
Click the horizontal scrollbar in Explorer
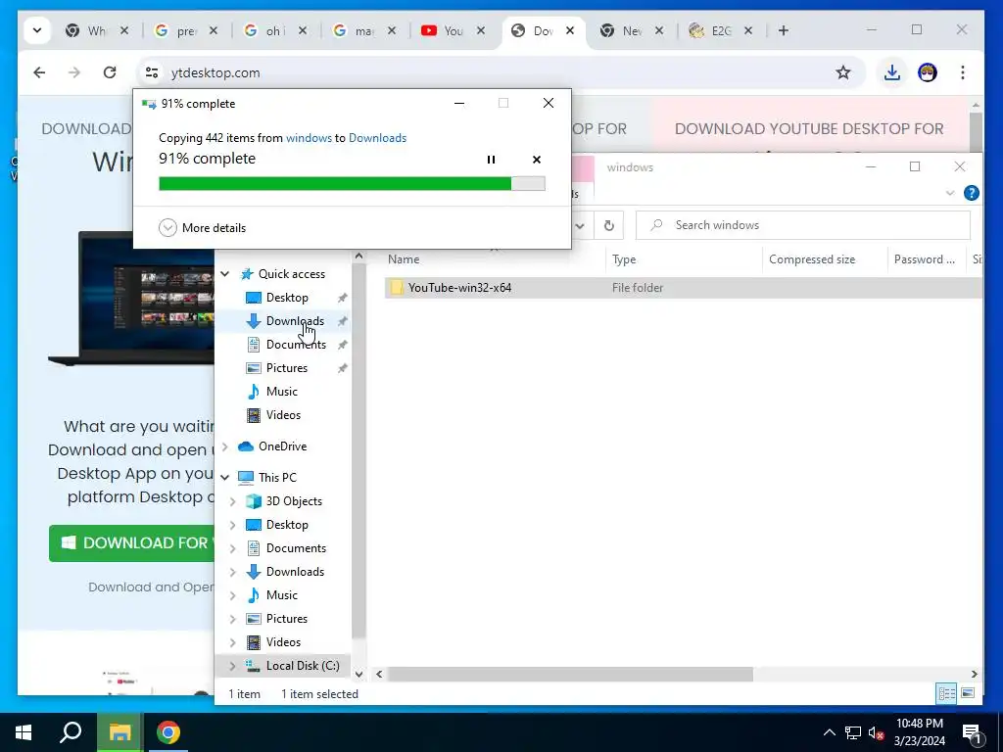[569, 674]
